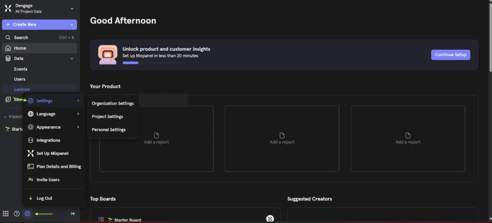This screenshot has width=492, height=223.
Task: Click the Integrations icon
Action: pyautogui.click(x=31, y=140)
